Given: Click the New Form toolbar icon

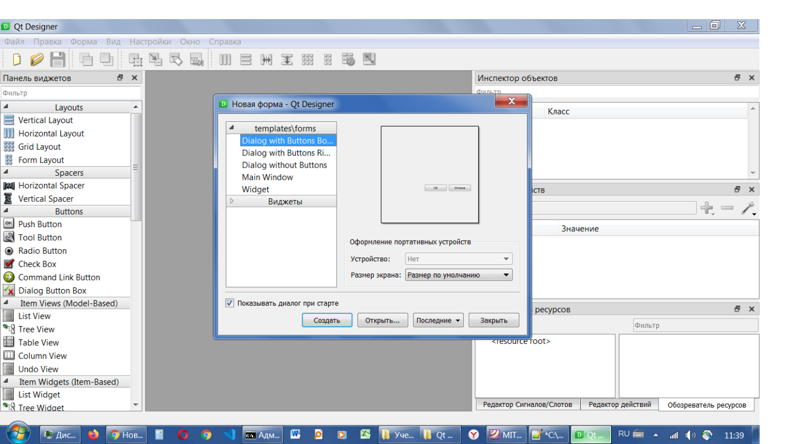Looking at the screenshot, I should pyautogui.click(x=17, y=59).
